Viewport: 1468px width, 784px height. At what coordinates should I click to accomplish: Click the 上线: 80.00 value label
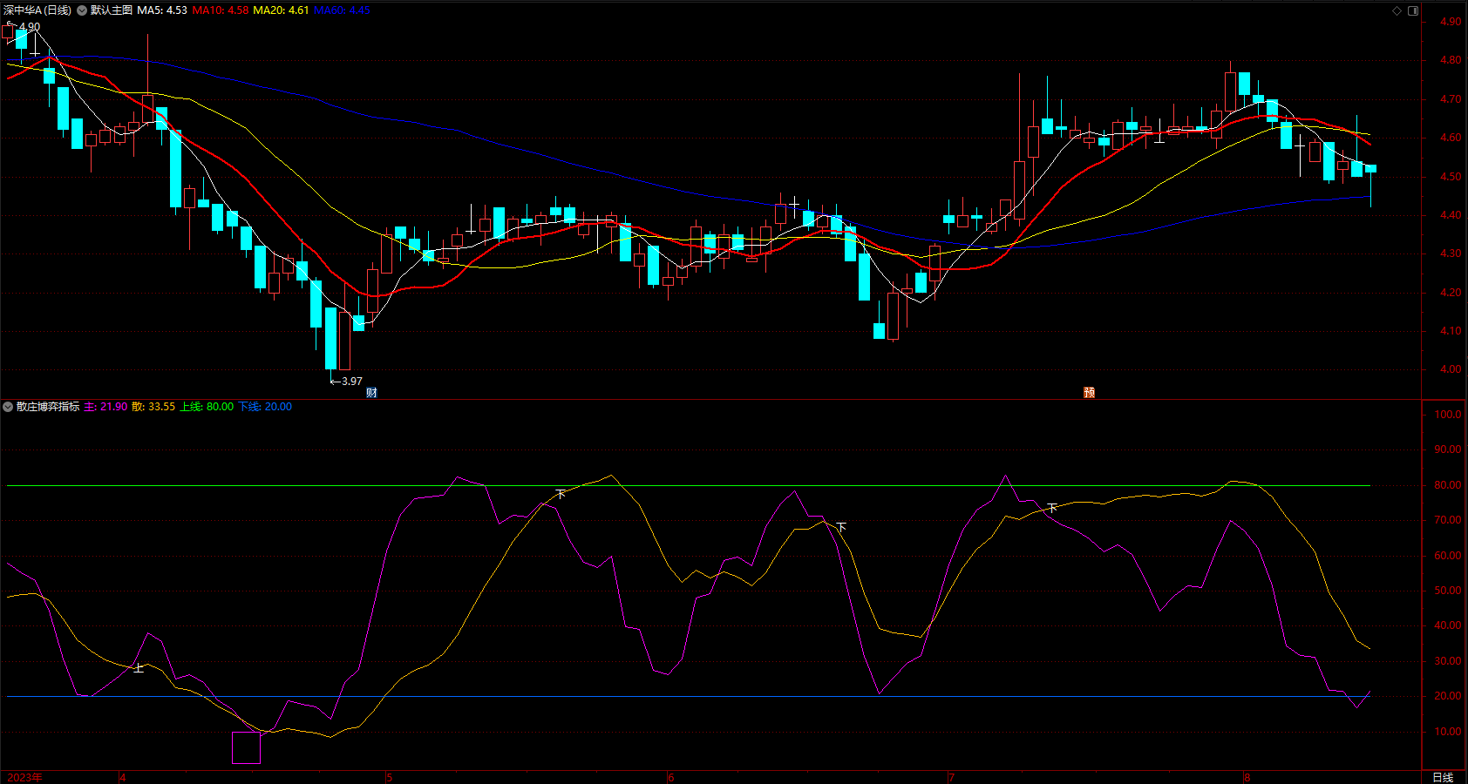click(207, 407)
